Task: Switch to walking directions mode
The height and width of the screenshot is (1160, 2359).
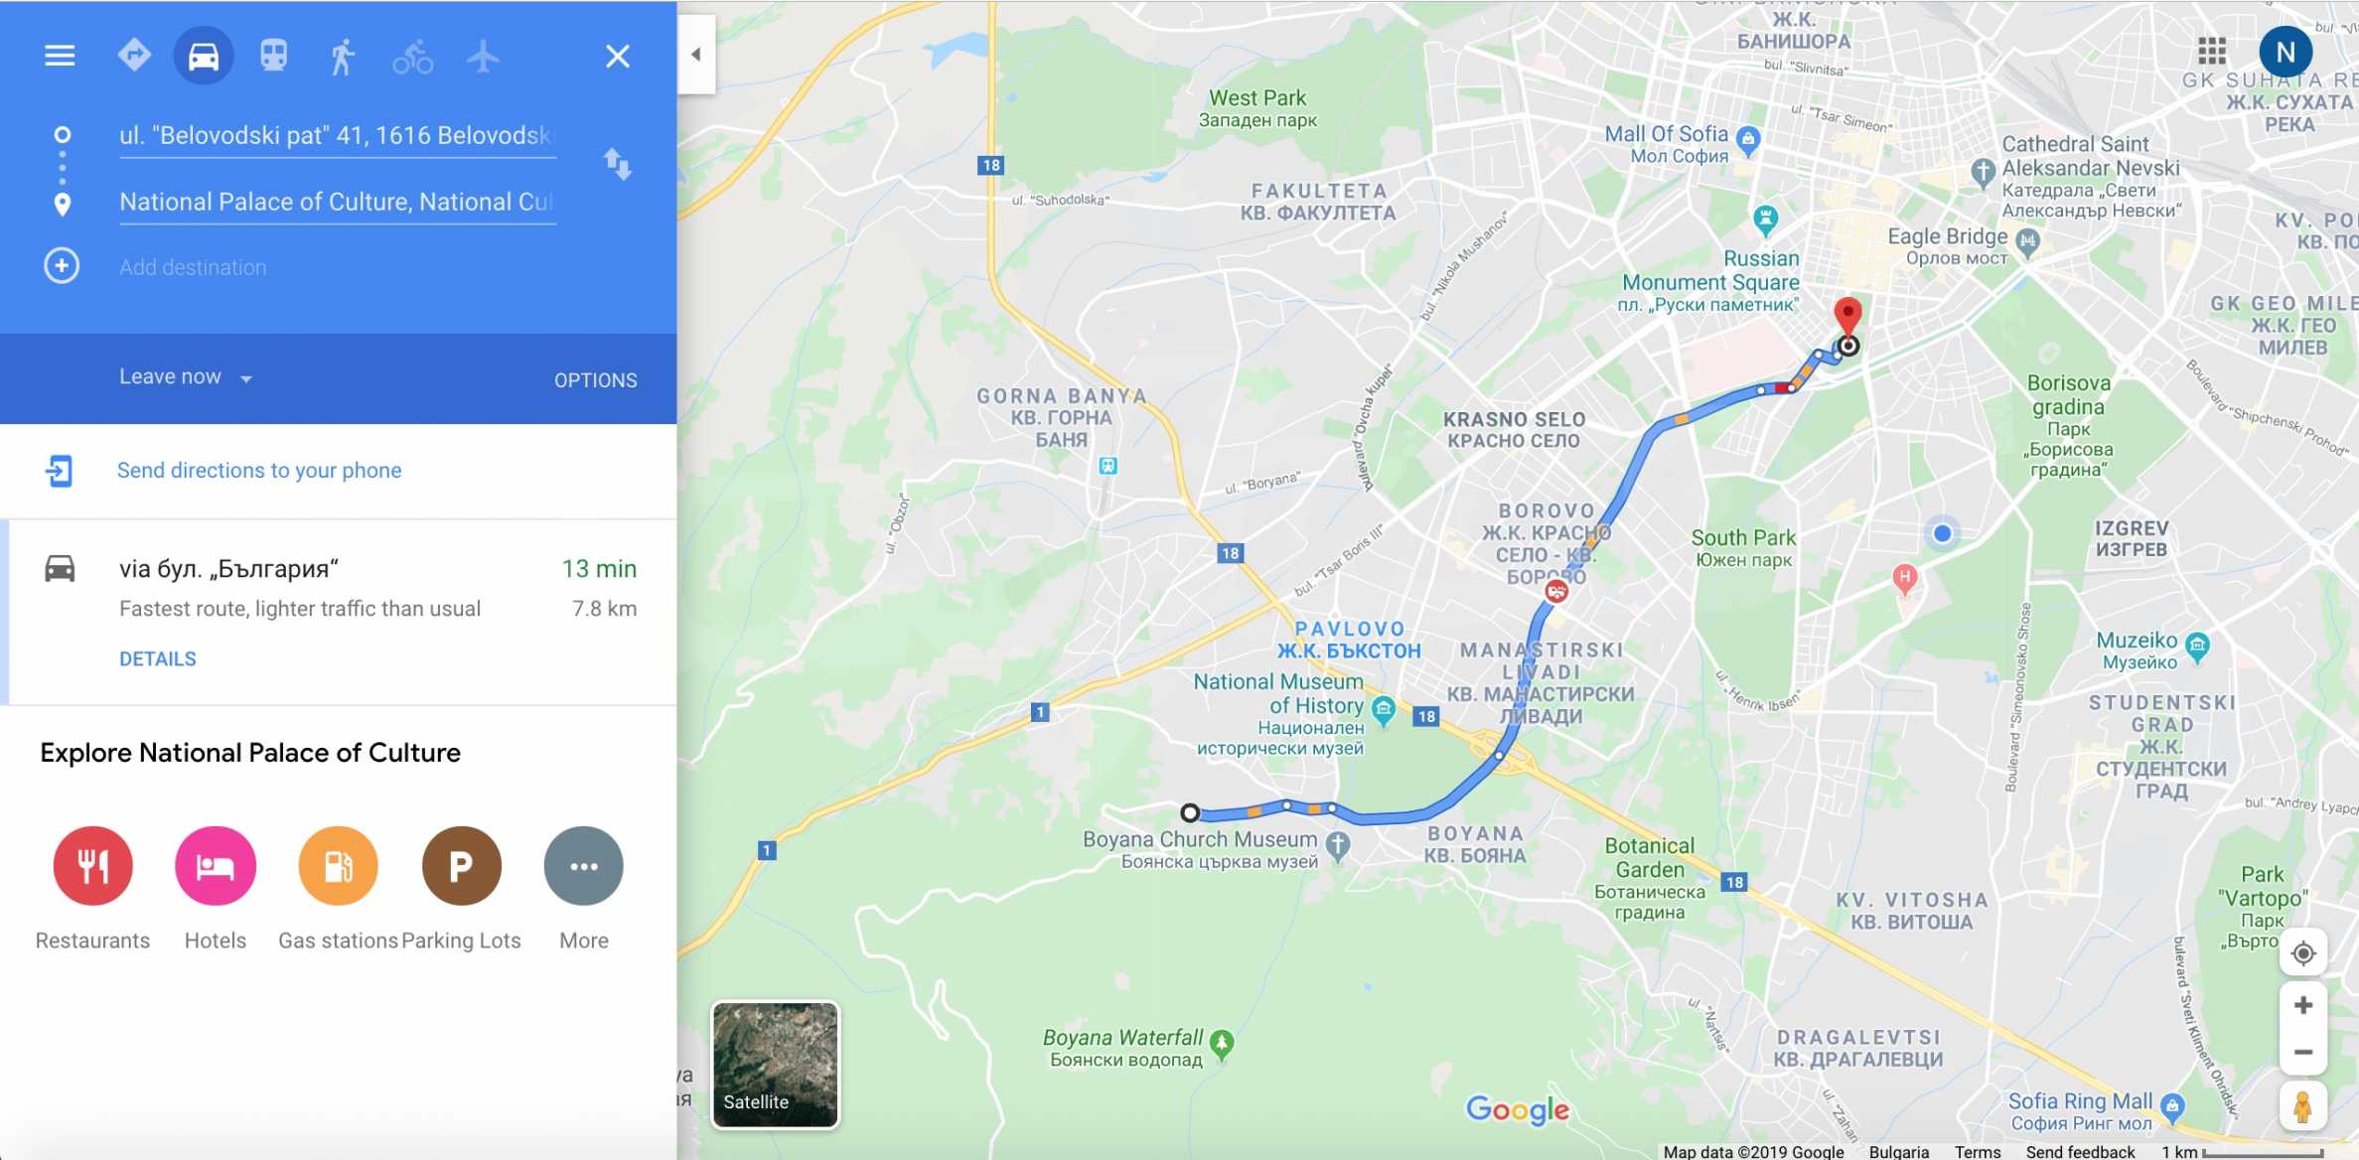Action: [343, 56]
